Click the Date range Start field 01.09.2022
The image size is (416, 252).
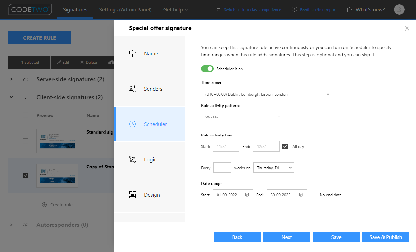pyautogui.click(x=233, y=195)
